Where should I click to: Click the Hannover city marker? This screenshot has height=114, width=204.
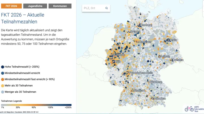click(137, 42)
